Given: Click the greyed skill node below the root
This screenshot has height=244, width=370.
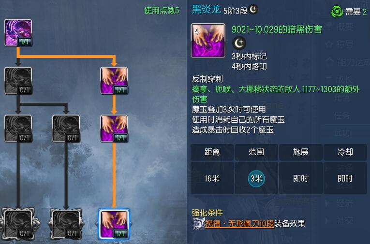Looking at the screenshot, I should click(x=18, y=81).
